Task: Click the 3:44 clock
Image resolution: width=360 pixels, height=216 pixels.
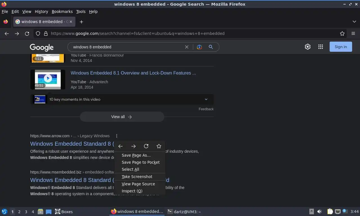Action: tap(354, 211)
